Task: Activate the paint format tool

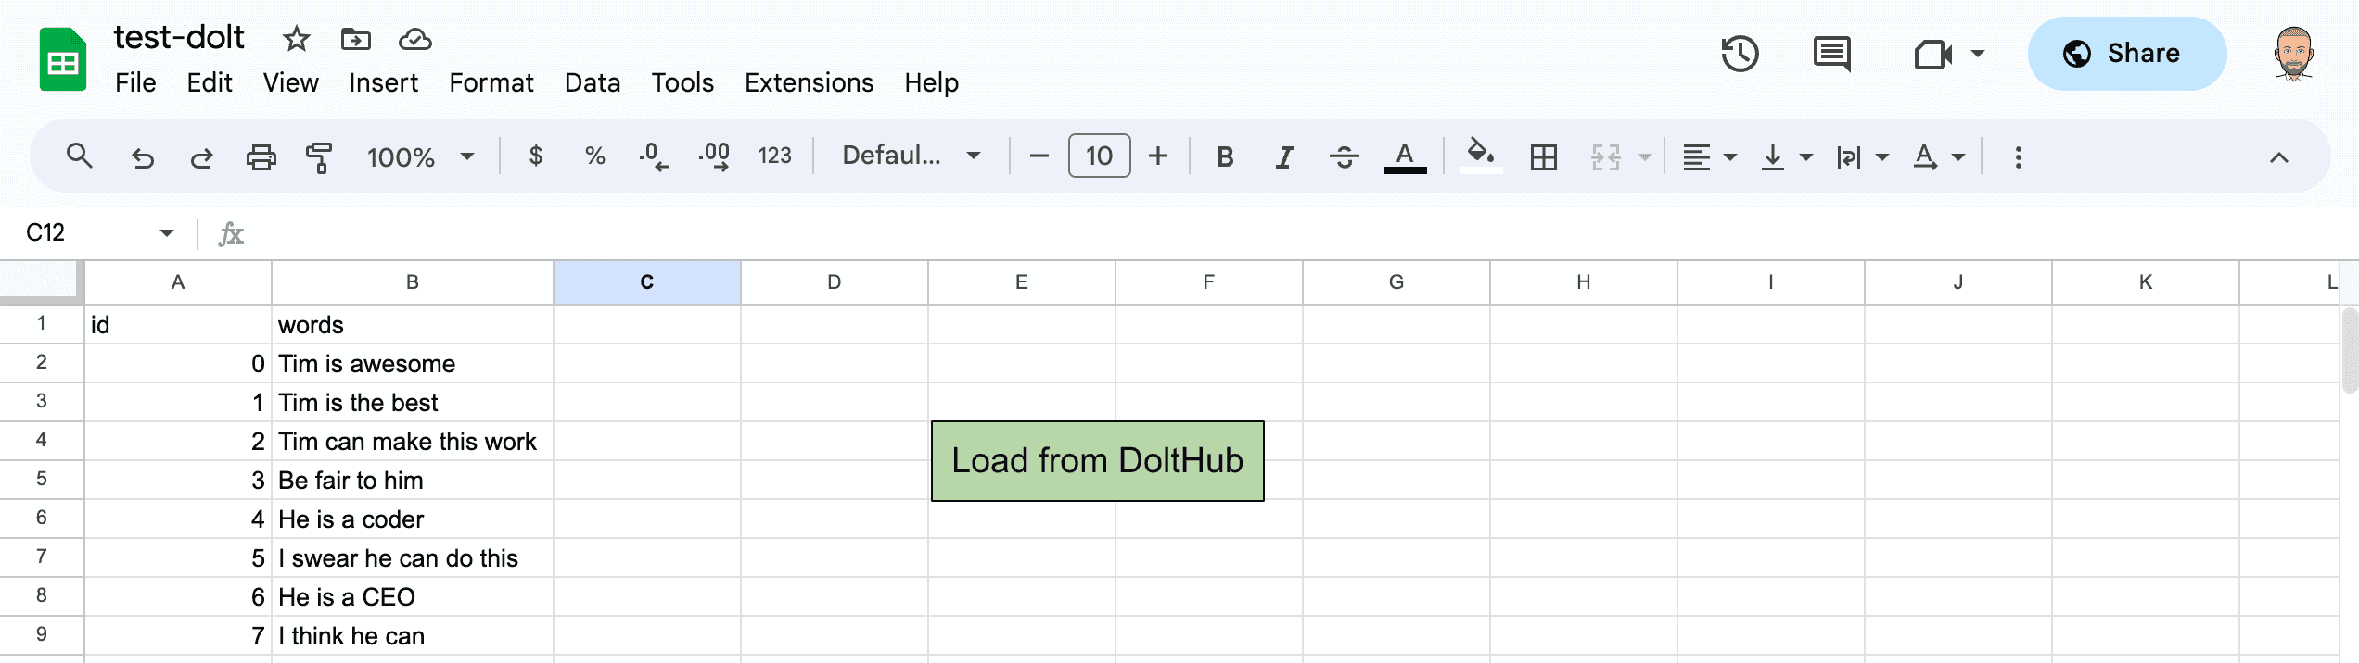Action: coord(319,157)
